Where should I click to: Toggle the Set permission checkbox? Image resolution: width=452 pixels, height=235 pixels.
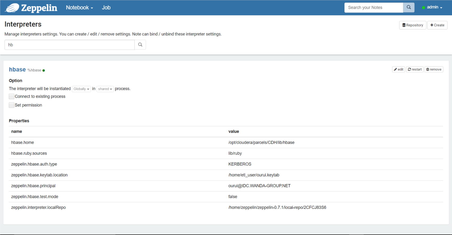pyautogui.click(x=12, y=105)
